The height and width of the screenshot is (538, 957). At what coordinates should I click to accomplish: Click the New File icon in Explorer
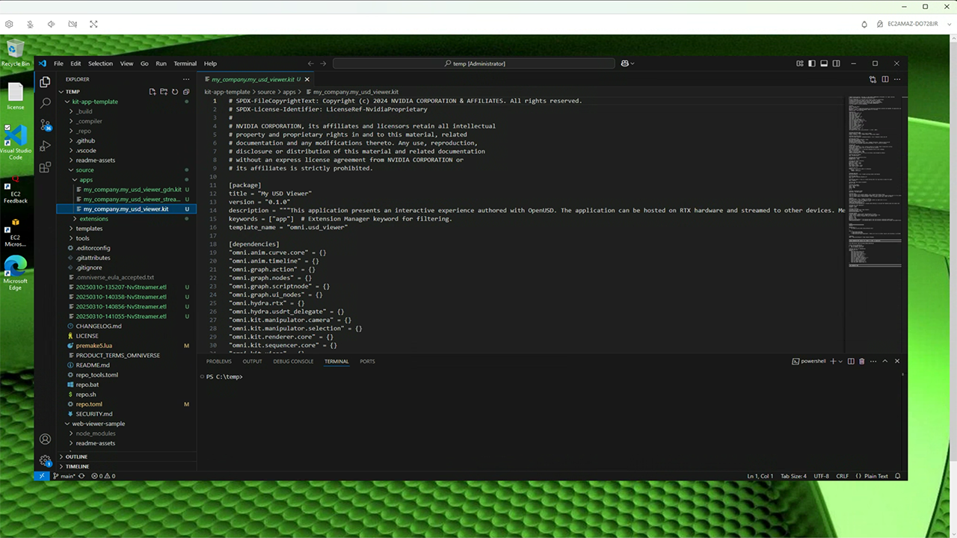[x=153, y=91]
